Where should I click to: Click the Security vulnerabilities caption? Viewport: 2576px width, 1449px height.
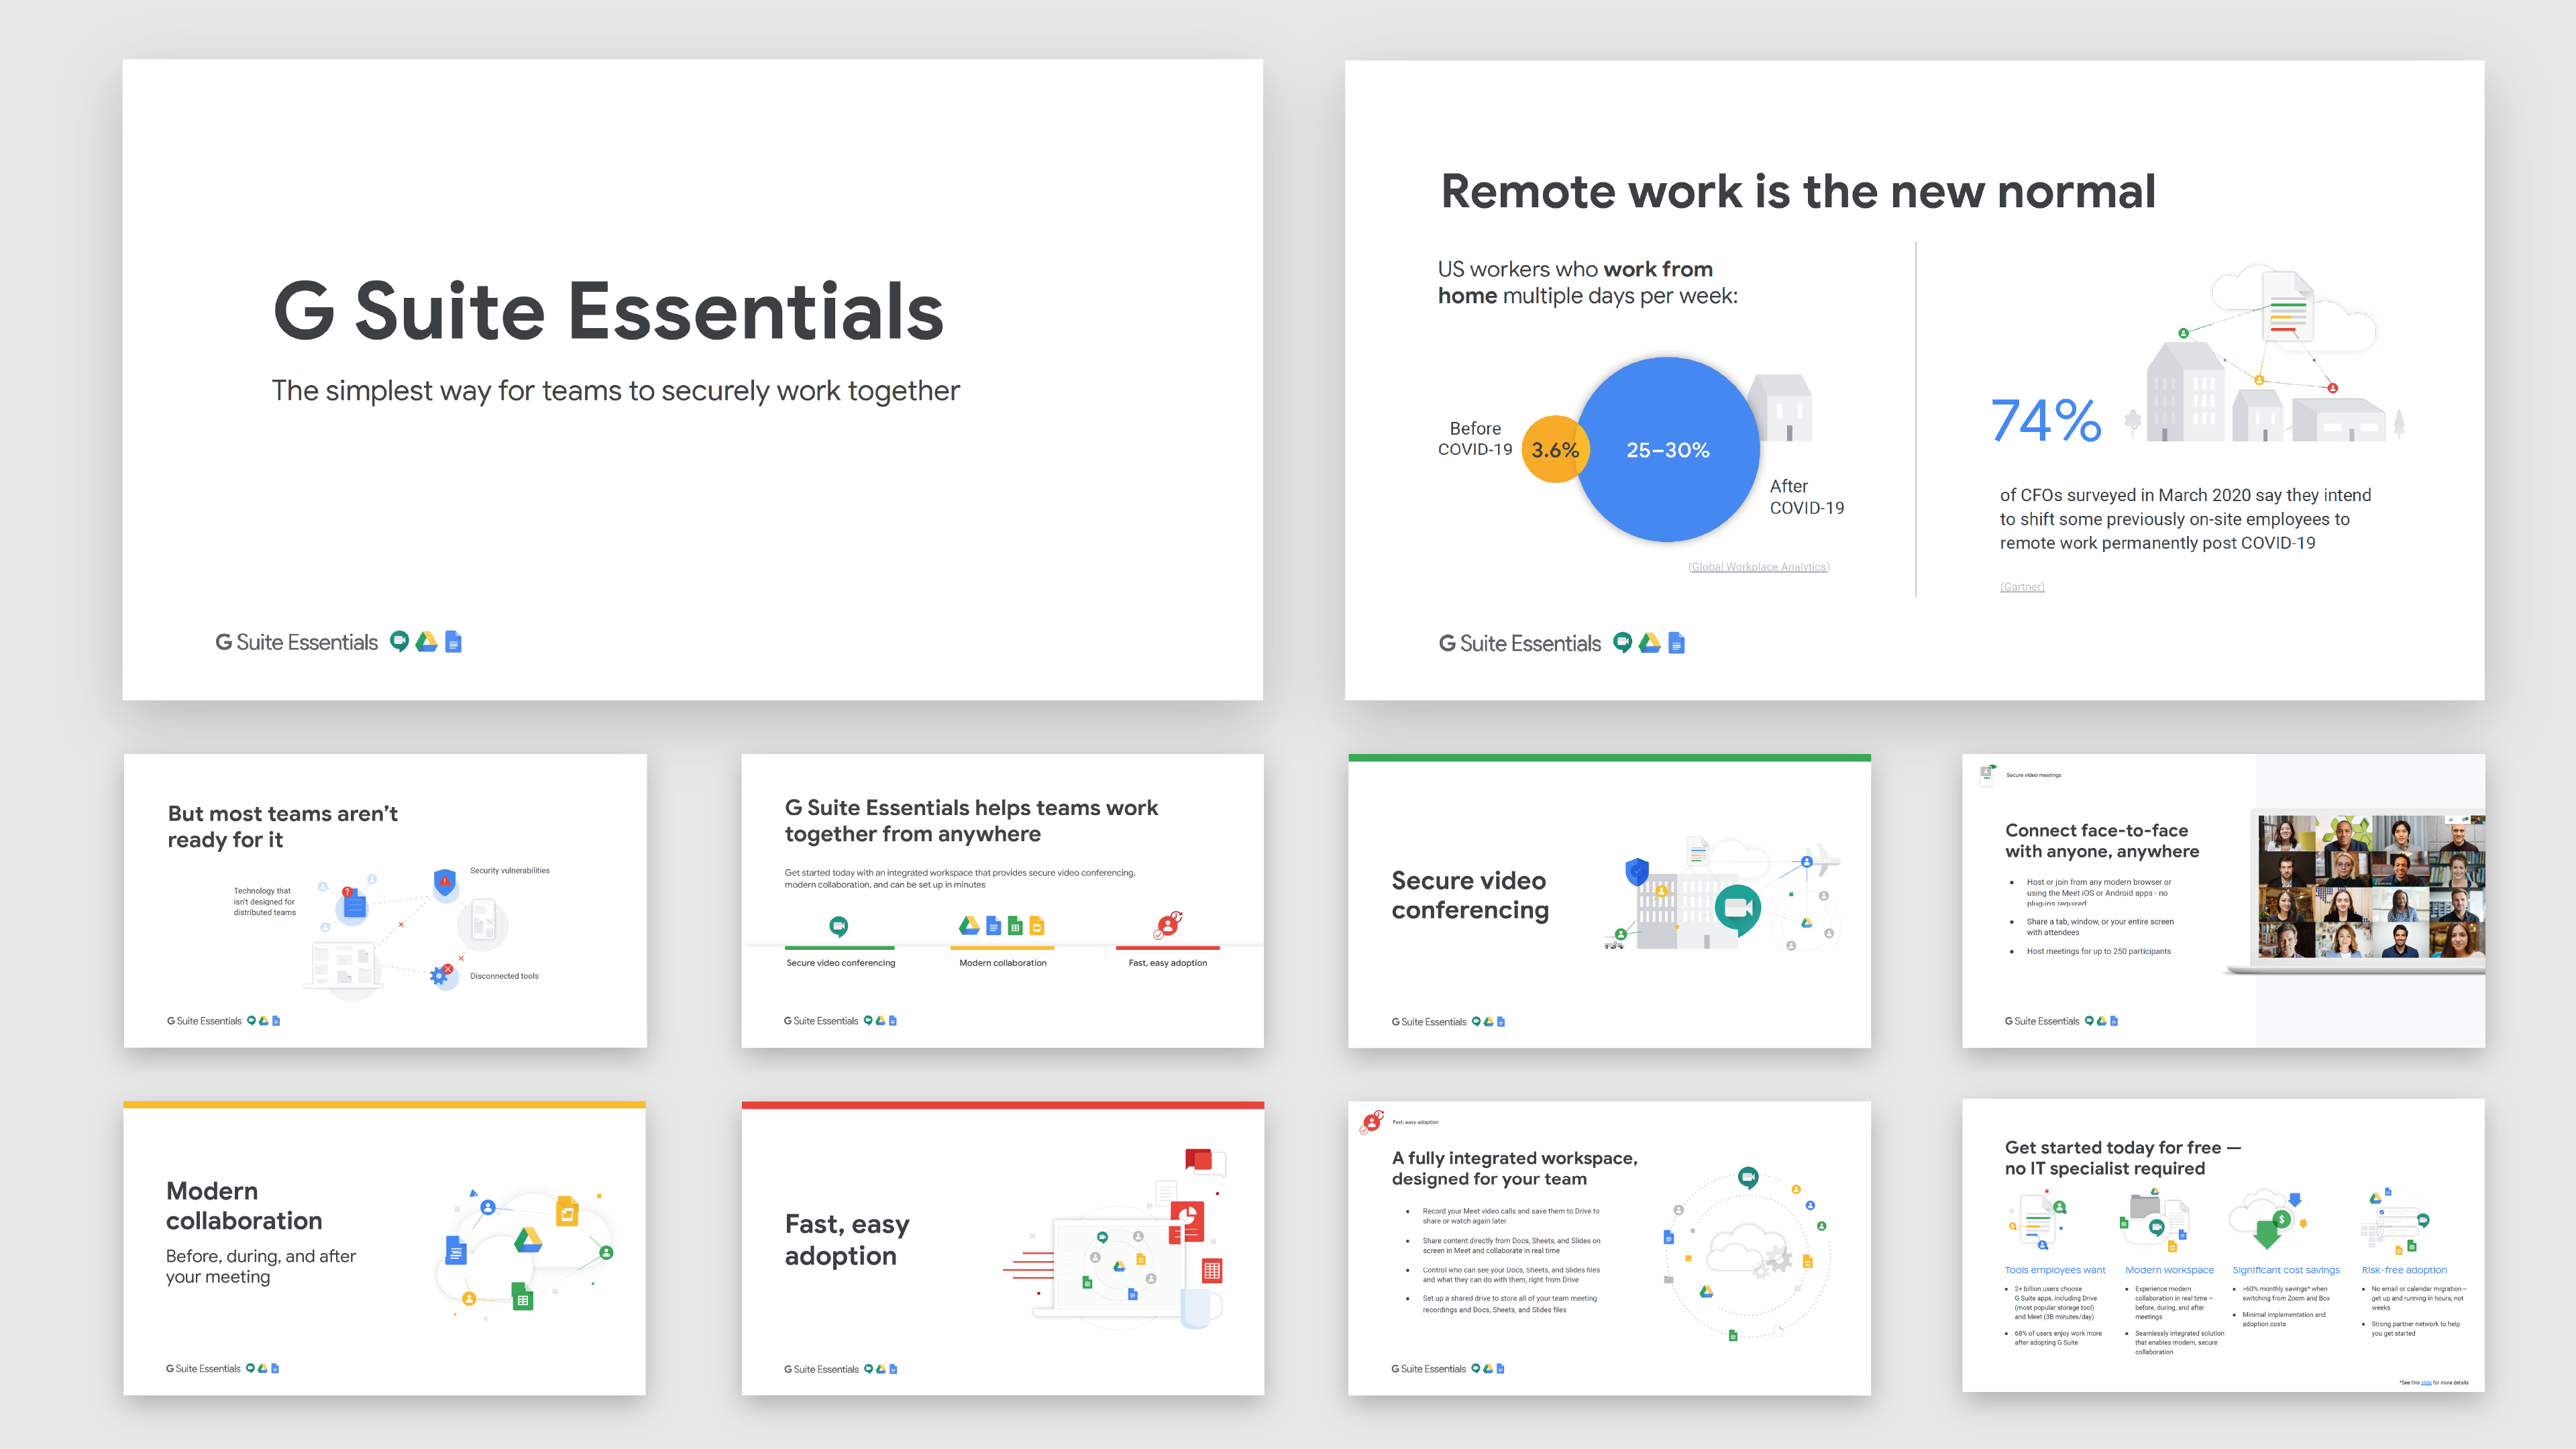point(510,871)
